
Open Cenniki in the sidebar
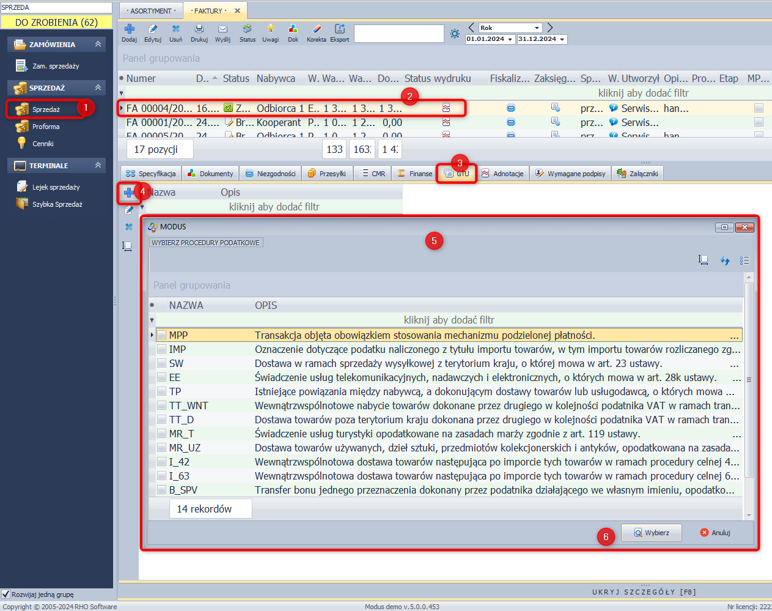click(43, 144)
